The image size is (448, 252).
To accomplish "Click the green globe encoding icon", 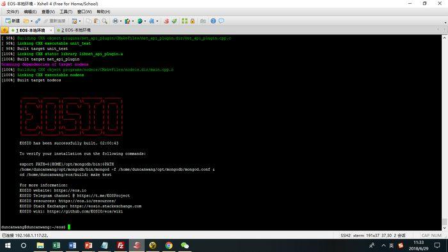I will (140, 21).
